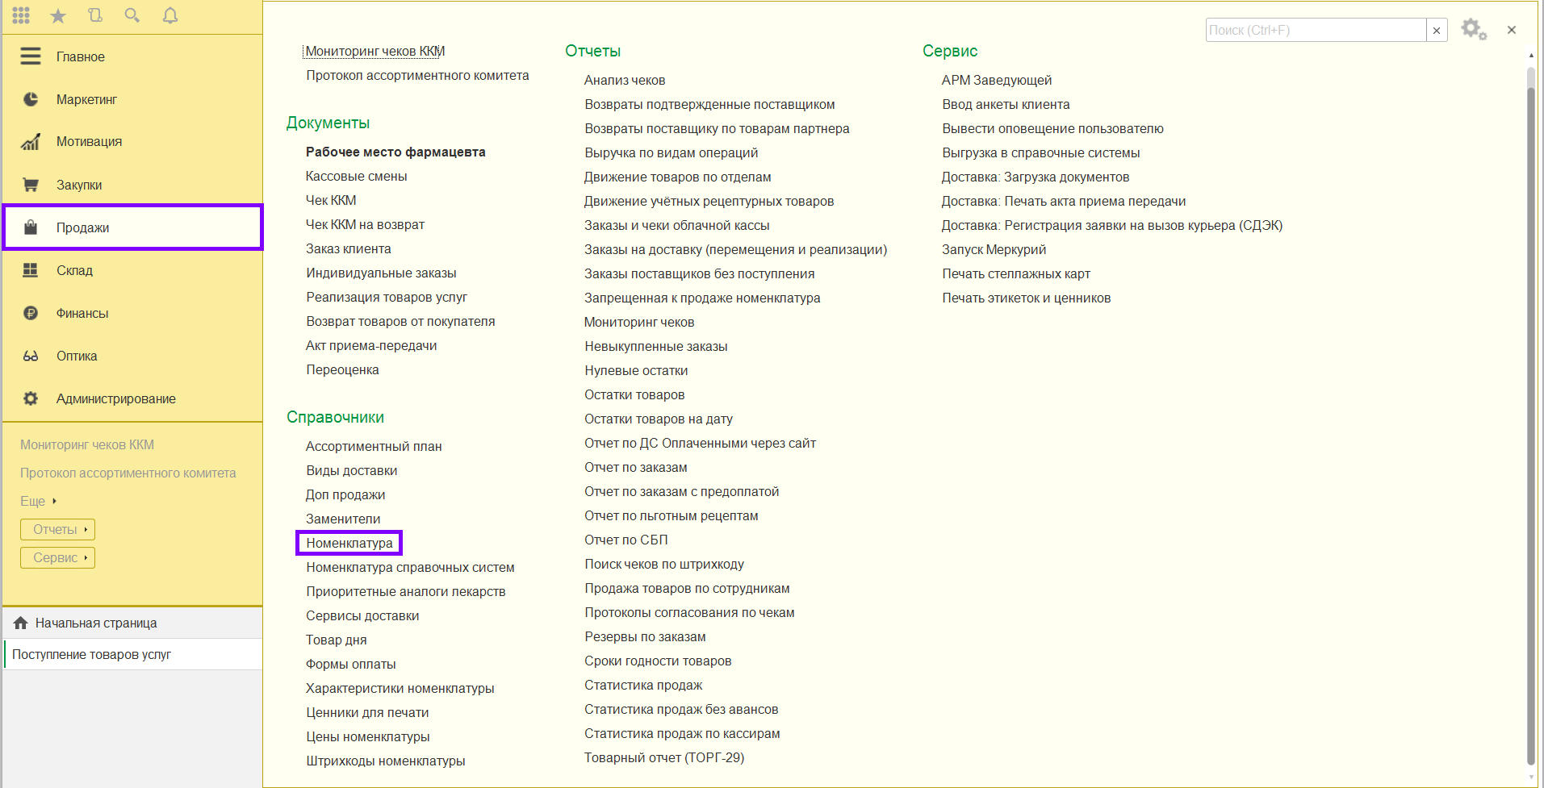Expand the Сервис dropdown in sidebar
The image size is (1544, 788).
57,557
